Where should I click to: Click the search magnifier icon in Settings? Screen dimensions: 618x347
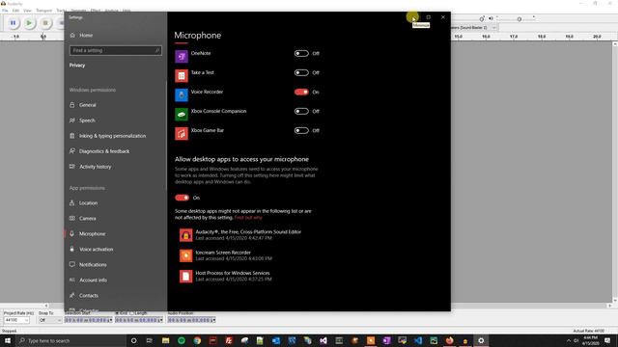pos(156,50)
